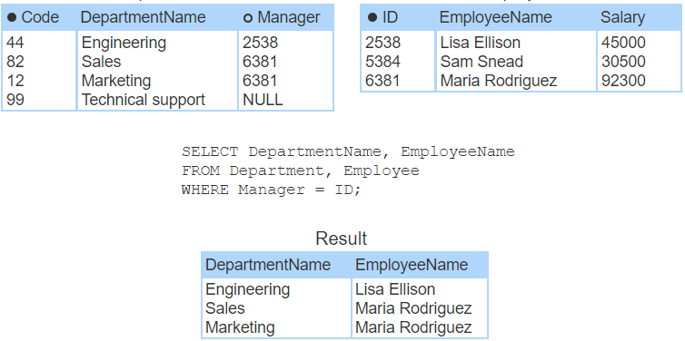
Task: Click the Result table title
Action: pos(342,239)
